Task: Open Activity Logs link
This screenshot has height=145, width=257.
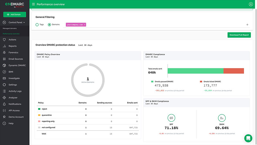Action: click(x=15, y=91)
